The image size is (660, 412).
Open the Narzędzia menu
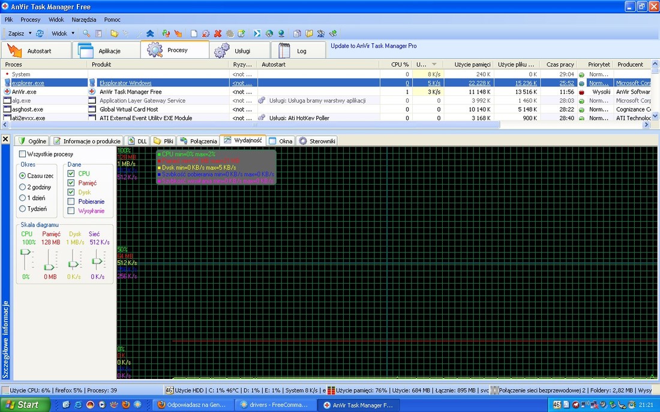pyautogui.click(x=84, y=19)
